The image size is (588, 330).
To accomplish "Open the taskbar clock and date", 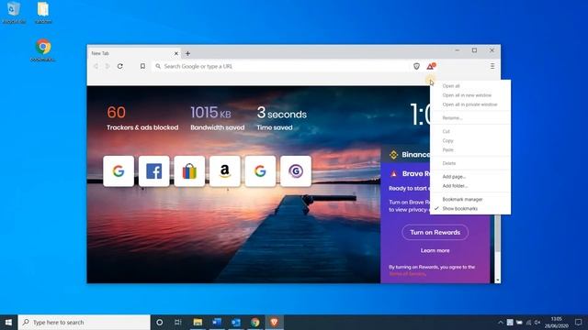I will pyautogui.click(x=557, y=322).
